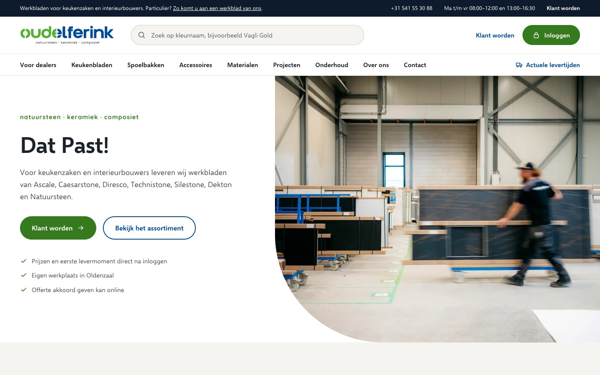Click phone number +31 541 55 30 88
600x375 pixels.
(412, 8)
